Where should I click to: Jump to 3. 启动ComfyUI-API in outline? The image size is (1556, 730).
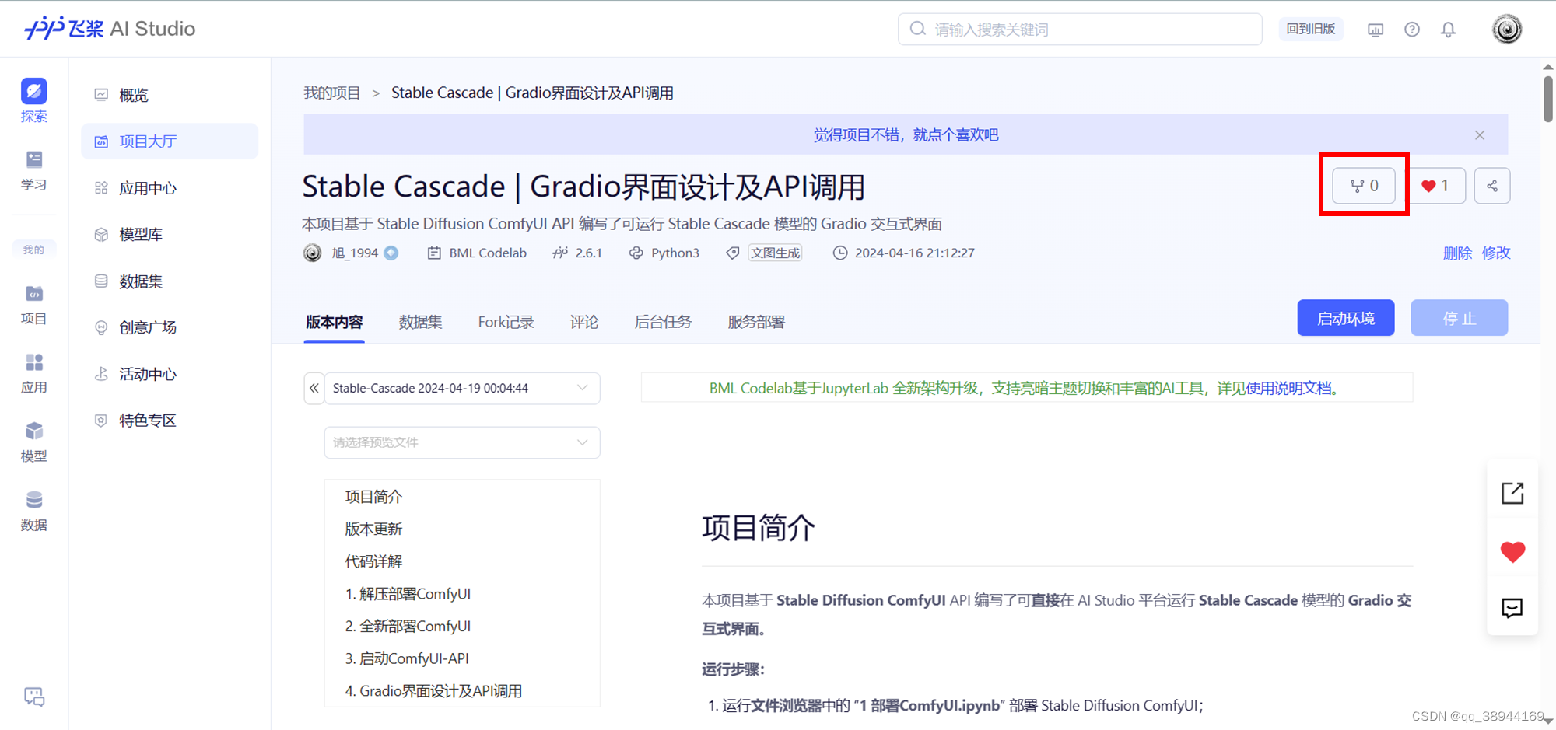point(407,658)
